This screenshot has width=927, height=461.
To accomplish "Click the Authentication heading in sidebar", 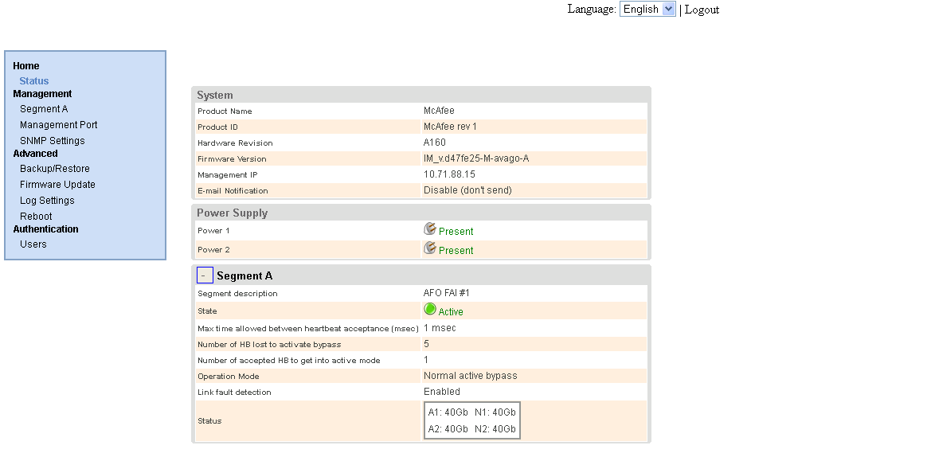I will (45, 229).
